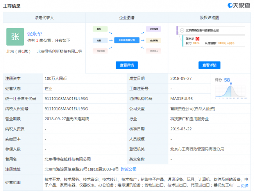This screenshot has height=192, width=254.
Task: Select the 企业图谱 column header
Action: click(x=127, y=18)
